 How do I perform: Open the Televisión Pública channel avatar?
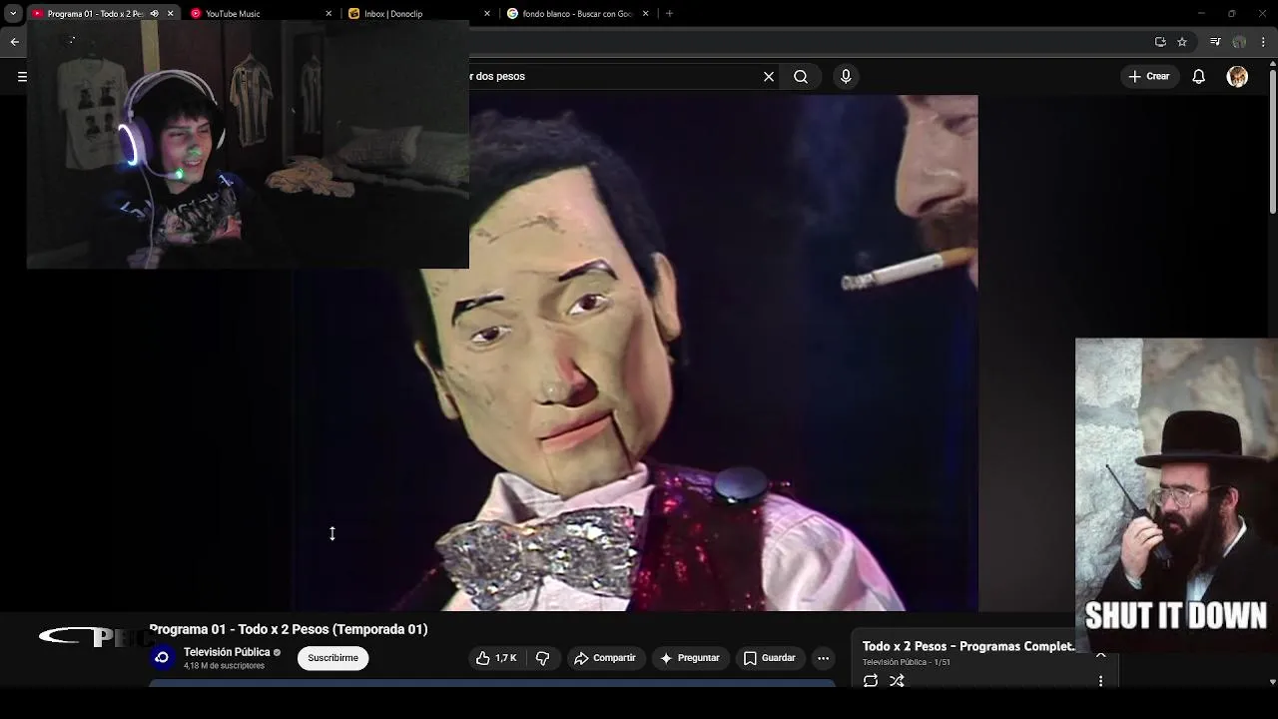[x=163, y=658]
